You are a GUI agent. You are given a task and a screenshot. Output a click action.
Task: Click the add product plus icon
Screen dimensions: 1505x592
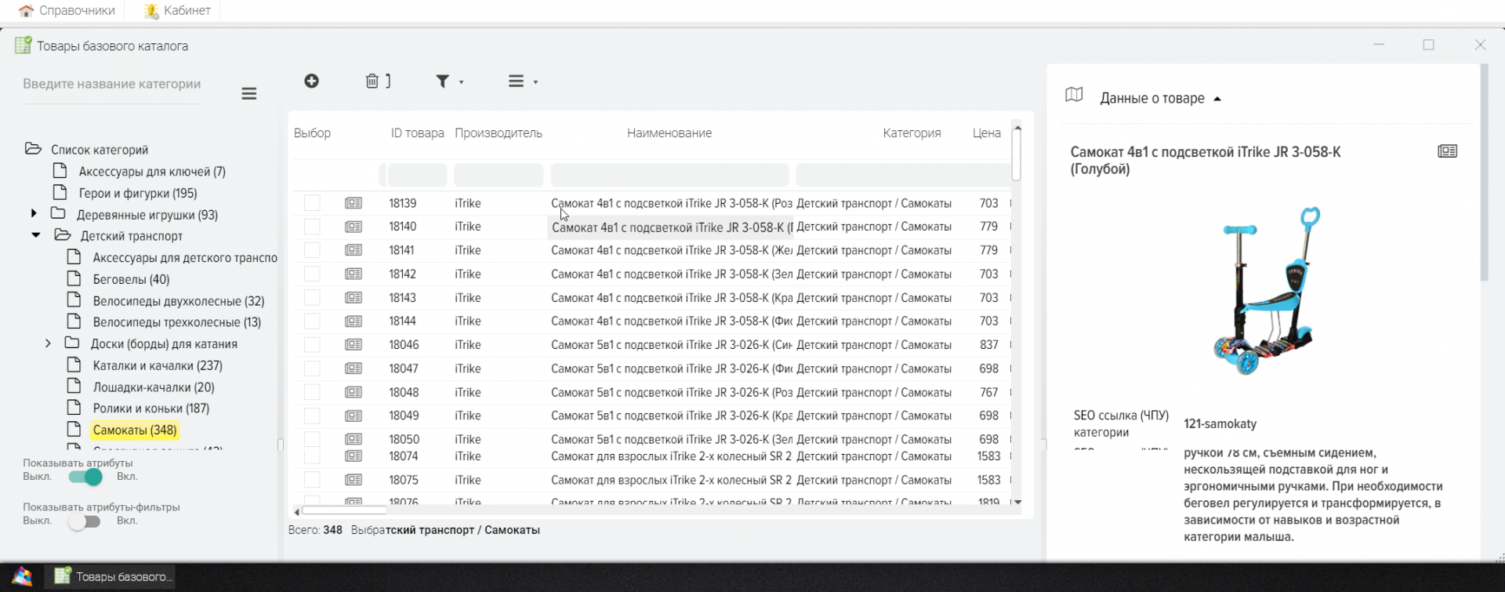point(311,82)
